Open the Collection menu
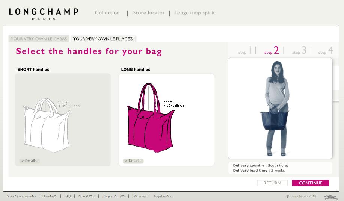 point(107,13)
